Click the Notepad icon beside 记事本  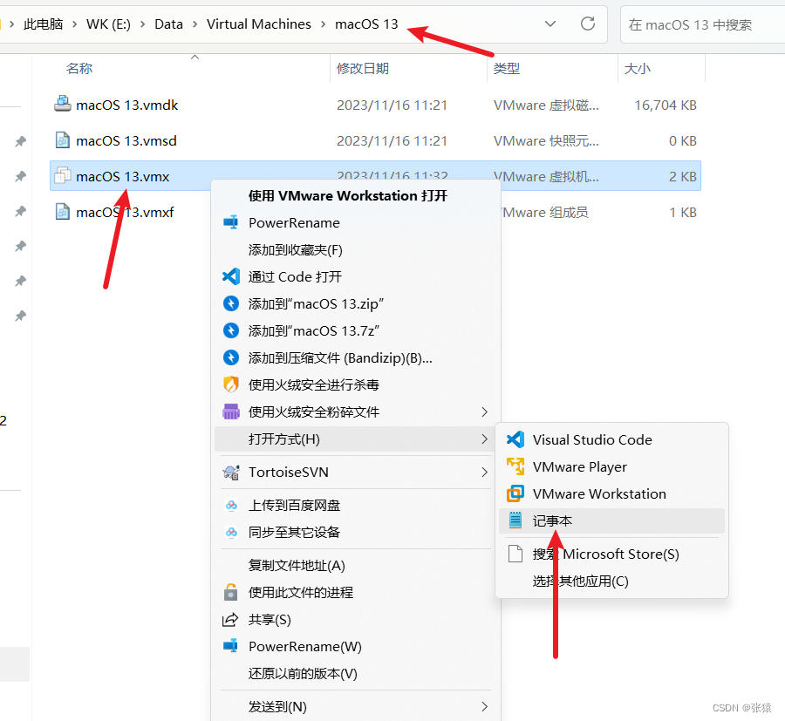tap(515, 520)
